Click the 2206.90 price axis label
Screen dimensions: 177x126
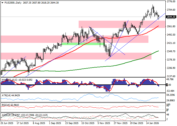[171, 68]
